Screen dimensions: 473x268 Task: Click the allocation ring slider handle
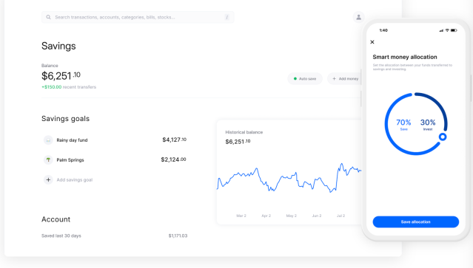(443, 137)
